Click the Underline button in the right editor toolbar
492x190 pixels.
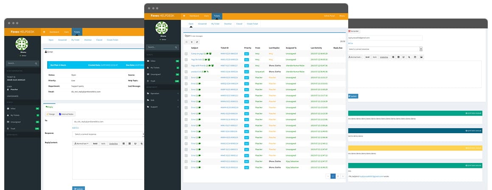pos(384,57)
